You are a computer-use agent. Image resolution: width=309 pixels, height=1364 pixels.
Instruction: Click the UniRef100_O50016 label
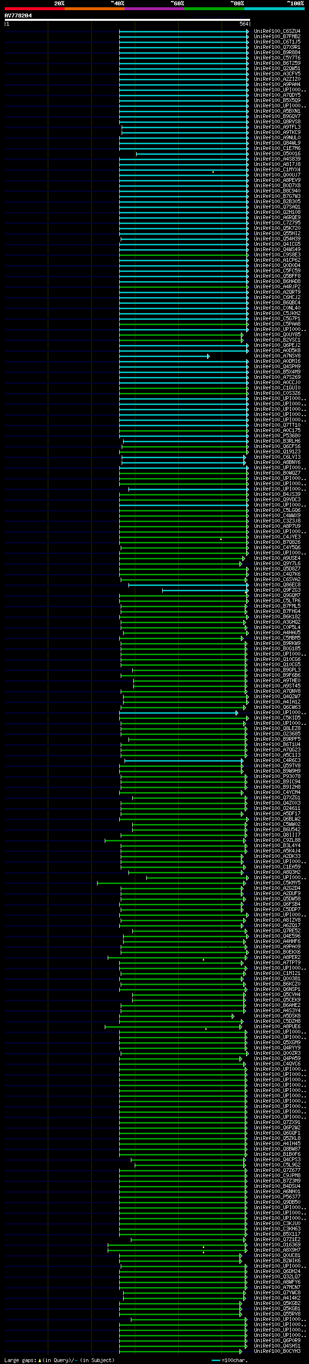(277, 153)
